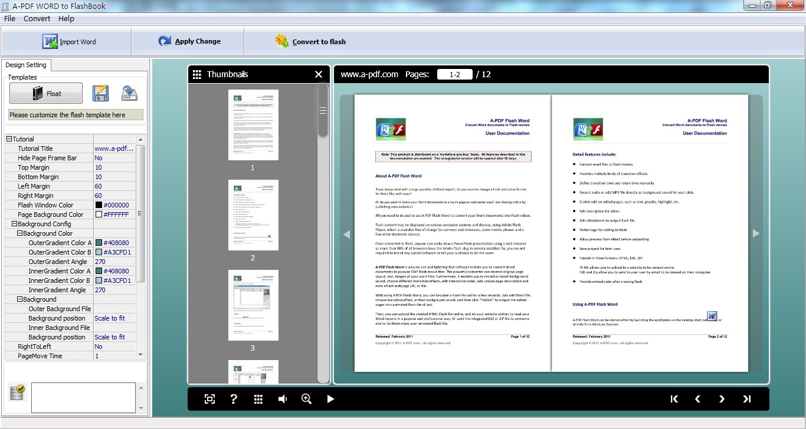806x429 pixels.
Task: Click the Thumbnails grid icon in header
Action: point(197,74)
